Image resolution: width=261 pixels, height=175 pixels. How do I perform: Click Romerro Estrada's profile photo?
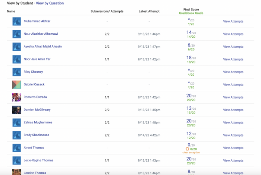click(x=16, y=97)
